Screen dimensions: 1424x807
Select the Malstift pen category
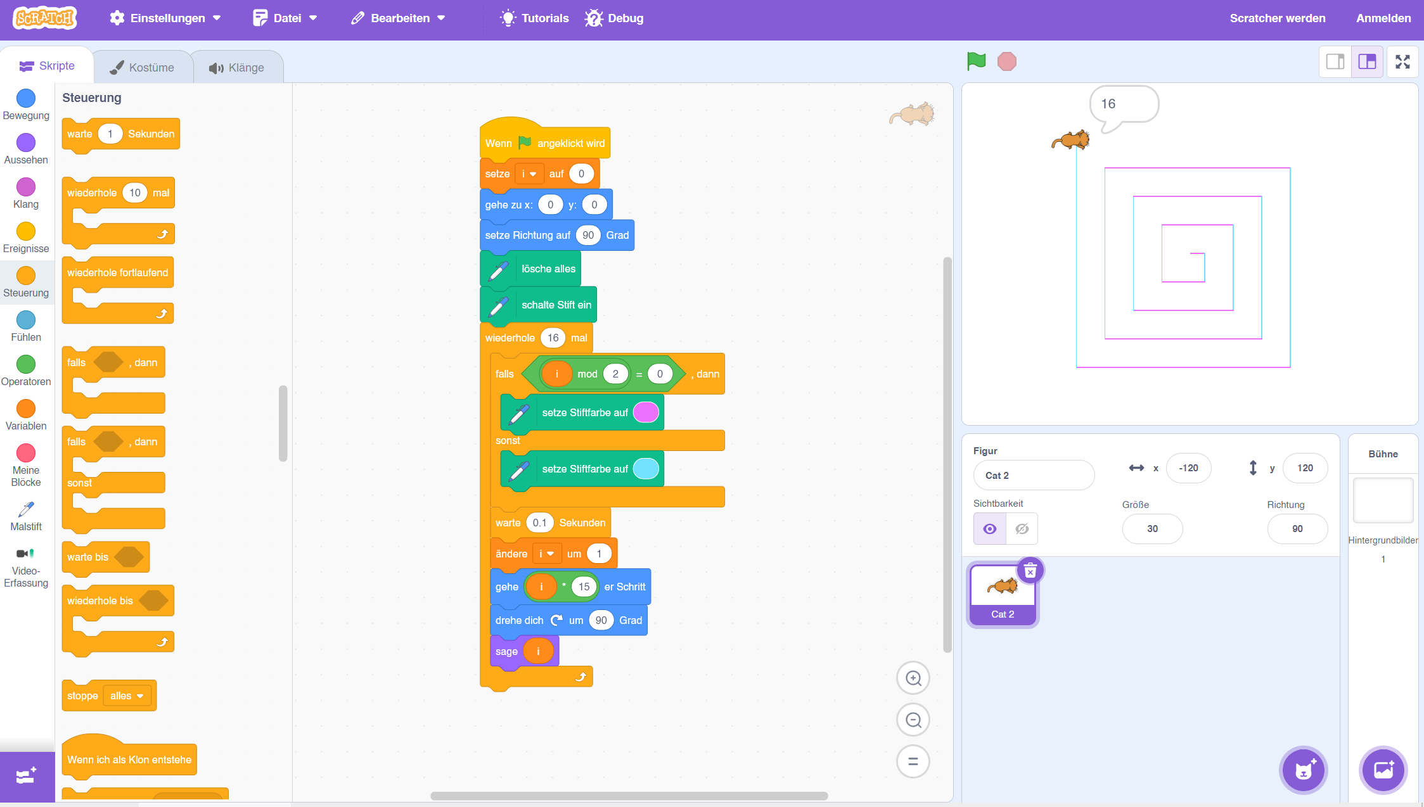[26, 516]
